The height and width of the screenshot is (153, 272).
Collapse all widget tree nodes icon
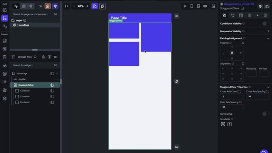tap(56, 57)
